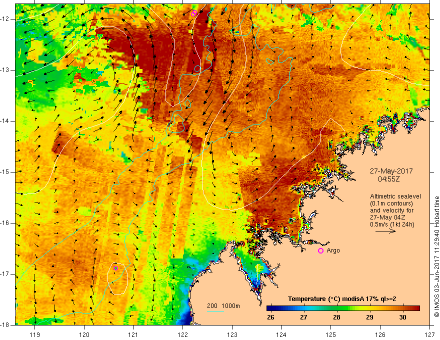The height and width of the screenshot is (340, 440).
Task: Click the latitude label '-13'
Action: 5,70
